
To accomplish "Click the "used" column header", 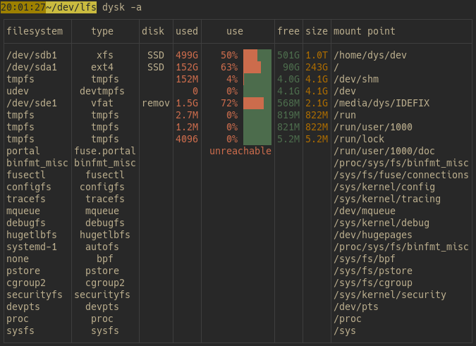I will [187, 31].
